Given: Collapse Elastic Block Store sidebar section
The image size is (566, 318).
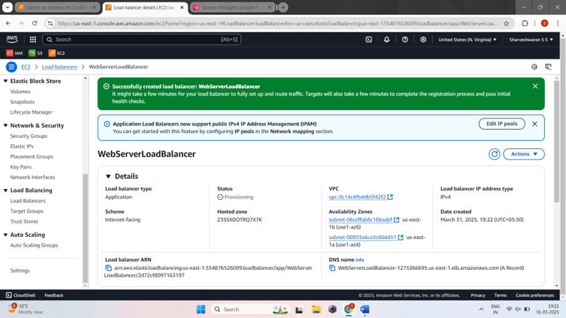Looking at the screenshot, I should 6,81.
